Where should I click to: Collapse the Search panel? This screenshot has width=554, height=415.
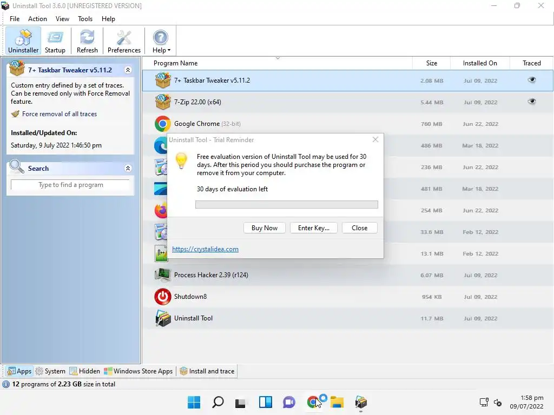click(128, 169)
